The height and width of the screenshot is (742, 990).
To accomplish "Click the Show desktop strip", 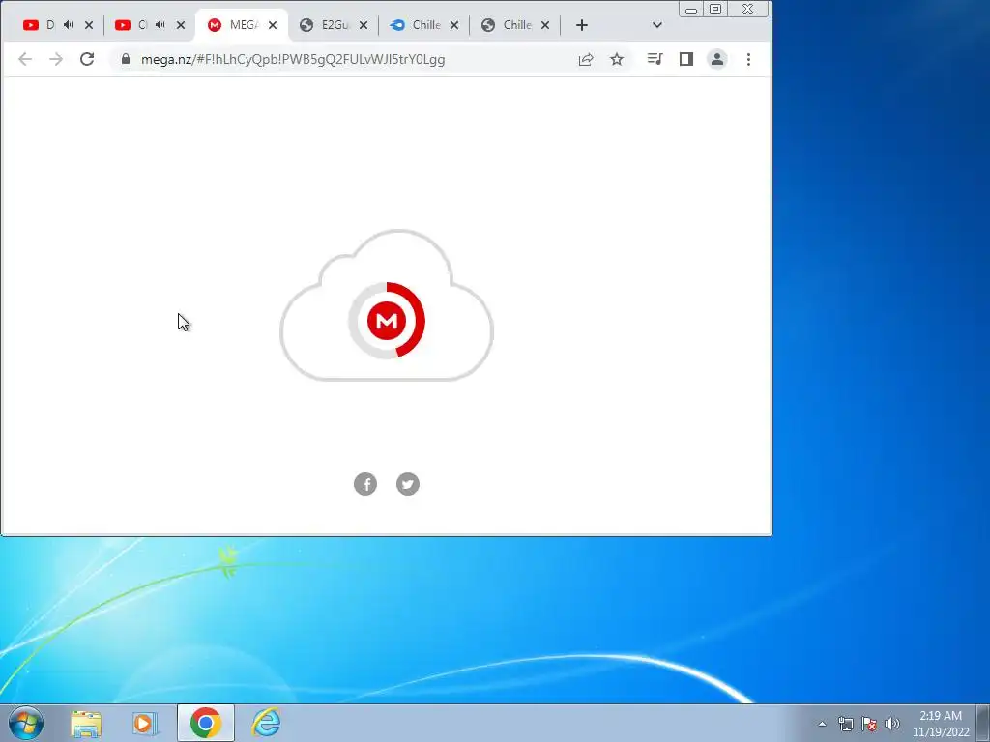I will coord(983,724).
